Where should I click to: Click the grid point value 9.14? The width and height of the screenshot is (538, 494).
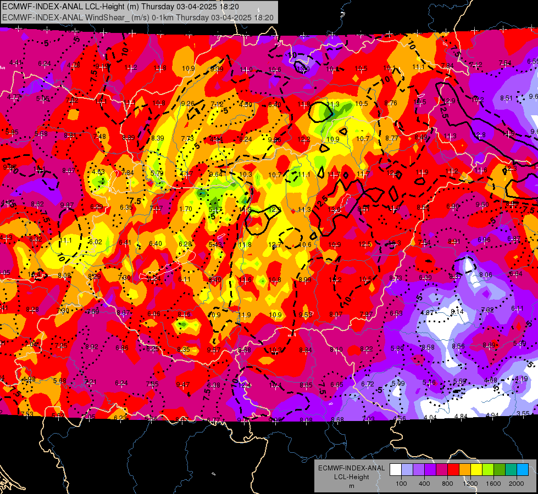pyautogui.click(x=457, y=311)
